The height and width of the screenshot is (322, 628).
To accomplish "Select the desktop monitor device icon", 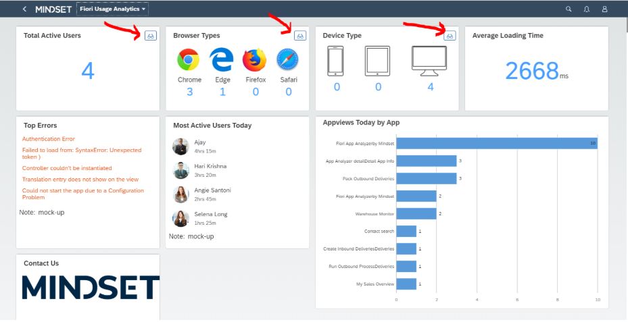I will [x=429, y=61].
